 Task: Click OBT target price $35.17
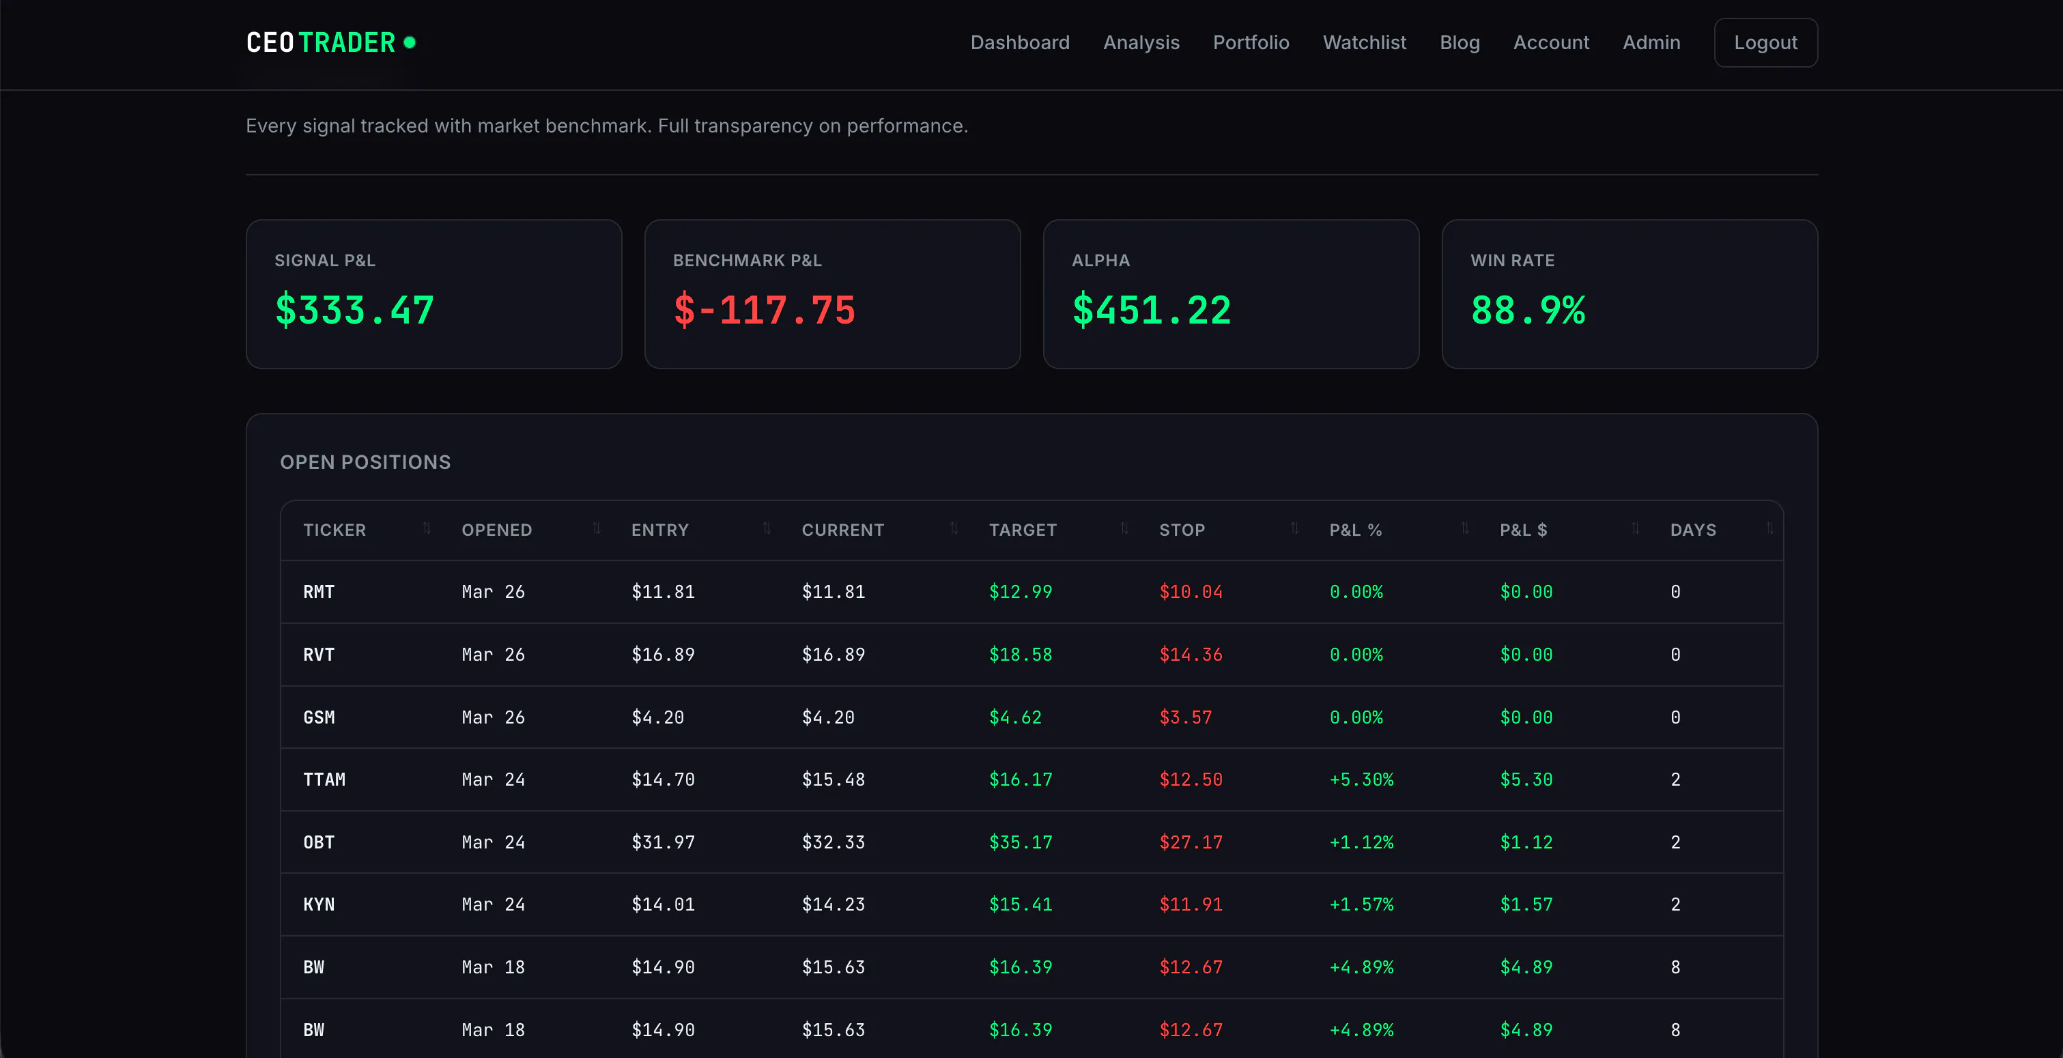pyautogui.click(x=1021, y=842)
